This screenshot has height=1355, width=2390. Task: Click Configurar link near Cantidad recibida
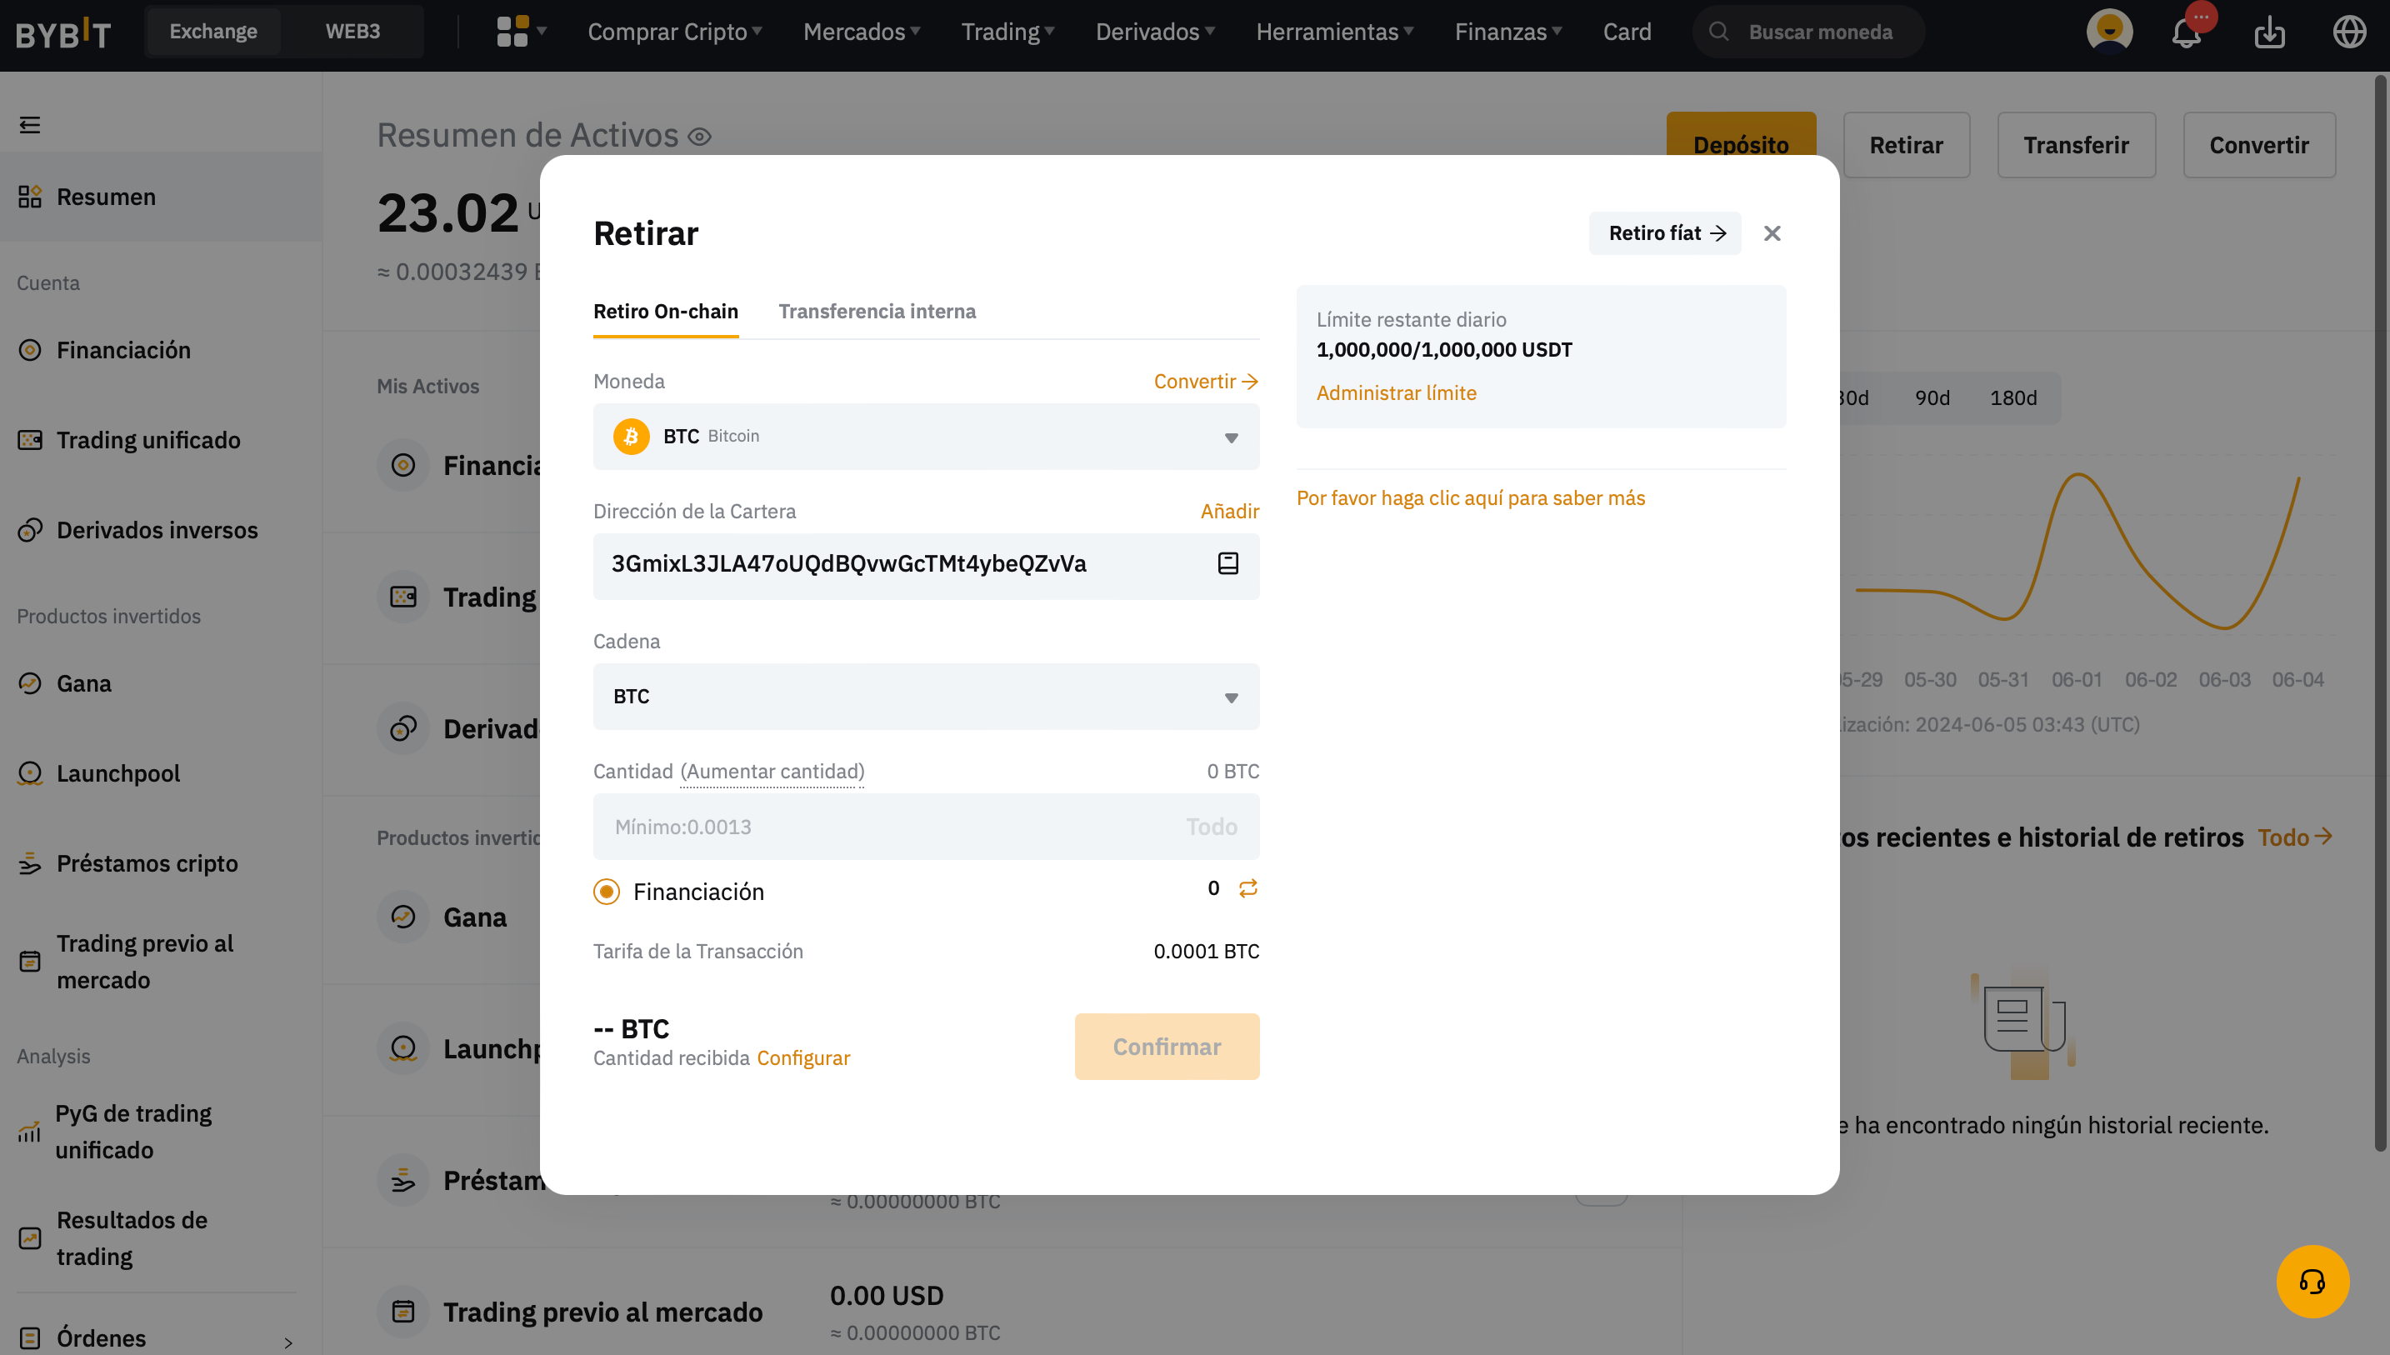click(802, 1058)
